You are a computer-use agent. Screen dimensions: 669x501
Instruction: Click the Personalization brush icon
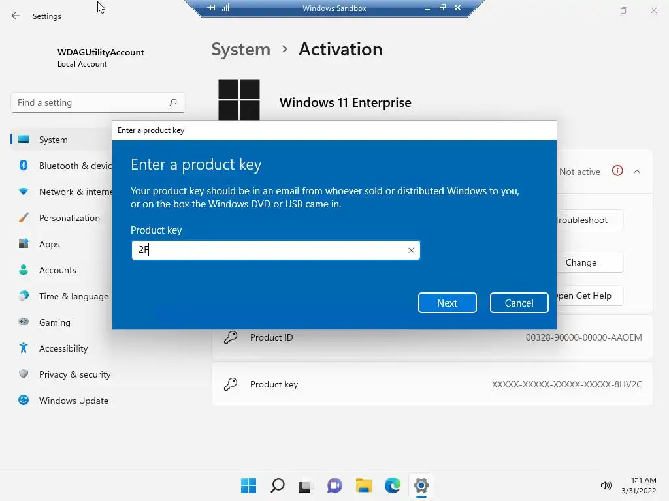tap(24, 218)
